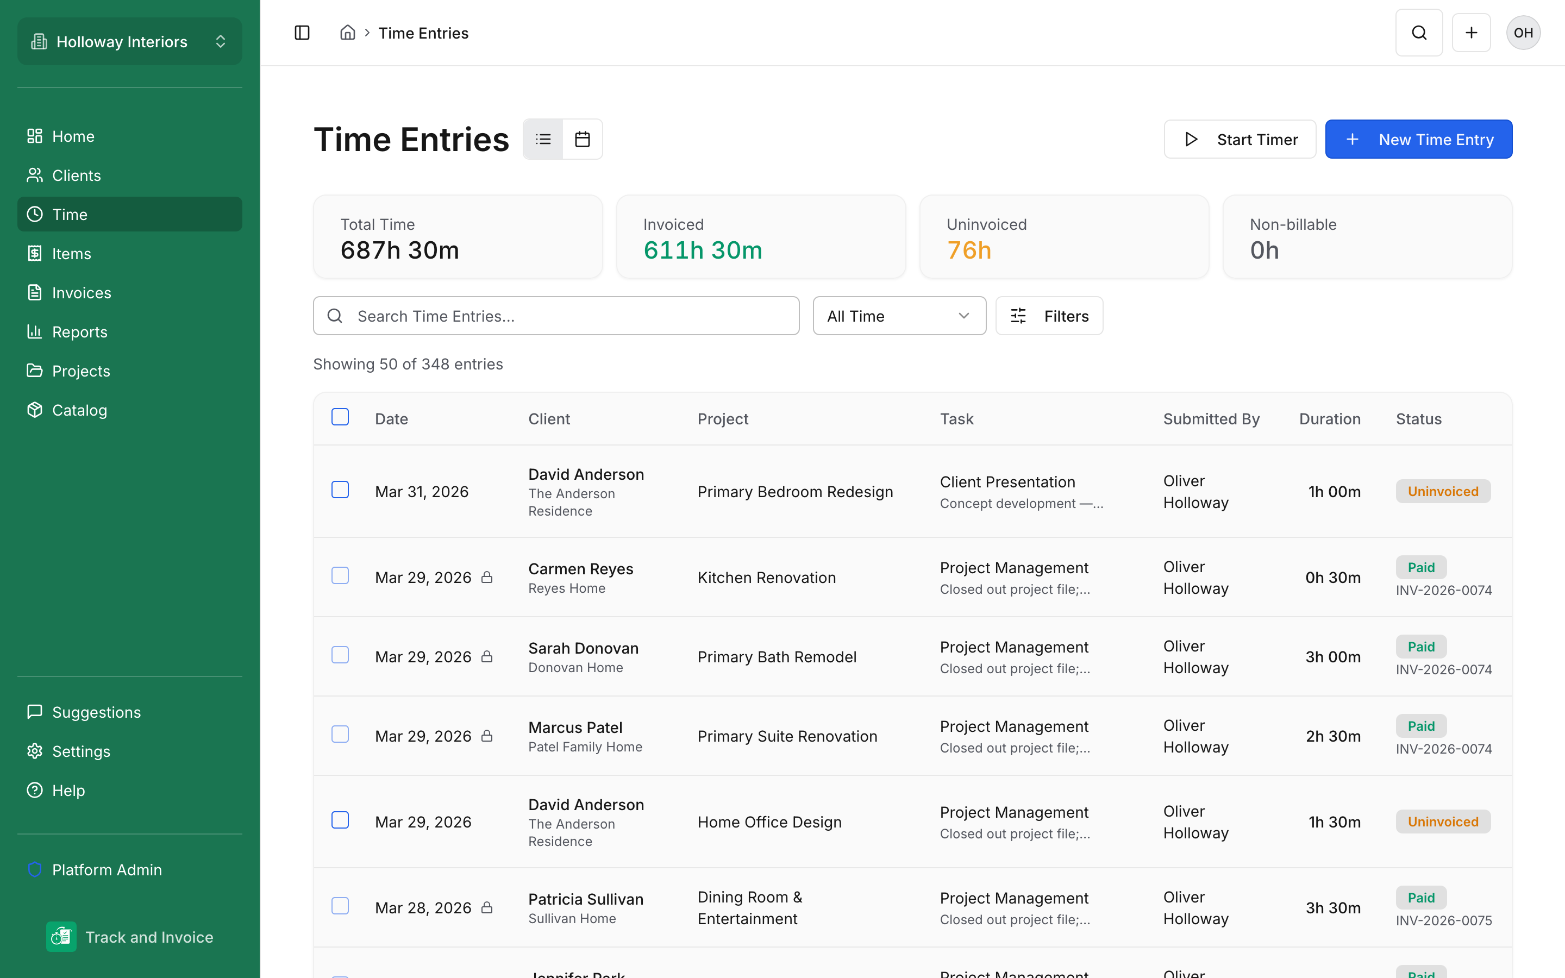Screen dimensions: 1565x978
Task: Open Clients in the sidebar
Action: click(x=130, y=175)
